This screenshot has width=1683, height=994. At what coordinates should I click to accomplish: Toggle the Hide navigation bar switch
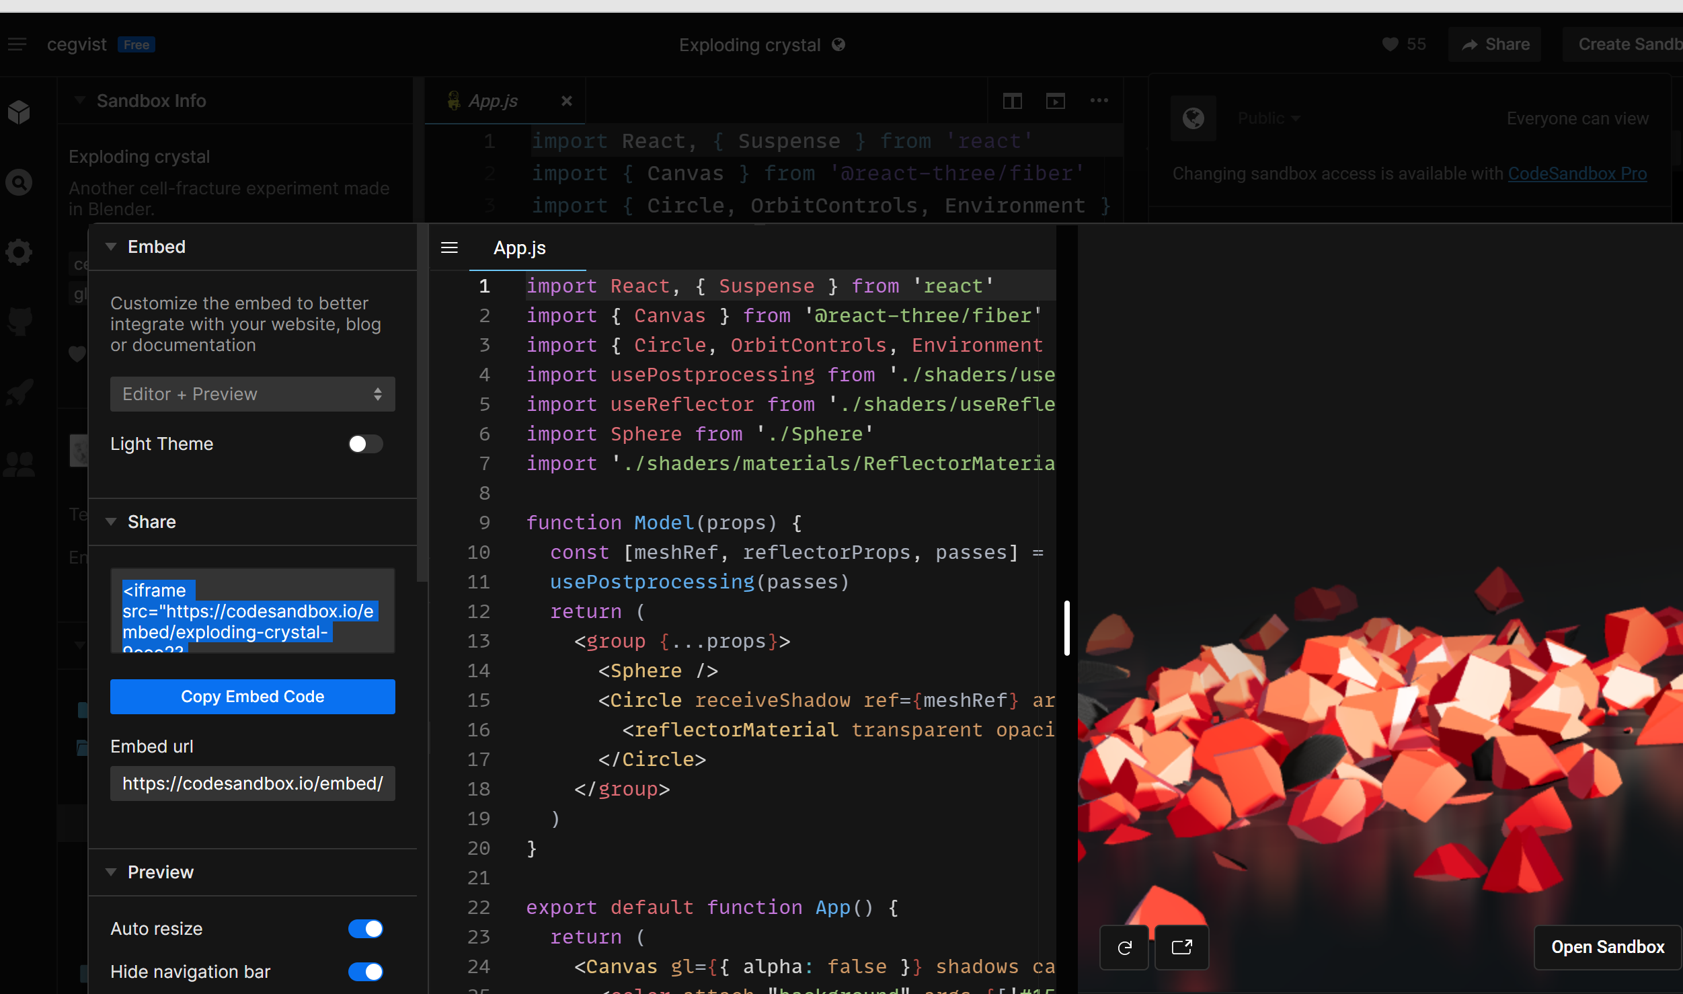pyautogui.click(x=366, y=972)
